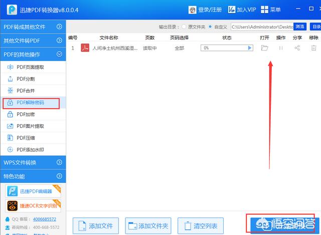Click the PDF分割 upload-style icon

coord(10,79)
